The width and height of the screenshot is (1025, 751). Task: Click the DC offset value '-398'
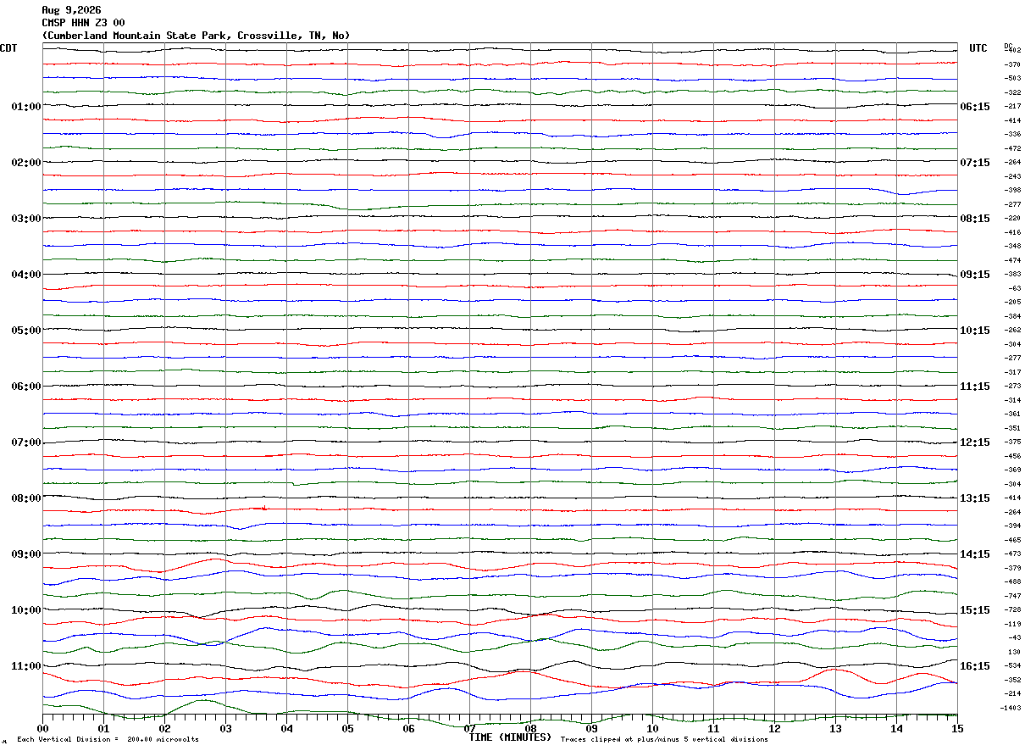(x=1012, y=190)
